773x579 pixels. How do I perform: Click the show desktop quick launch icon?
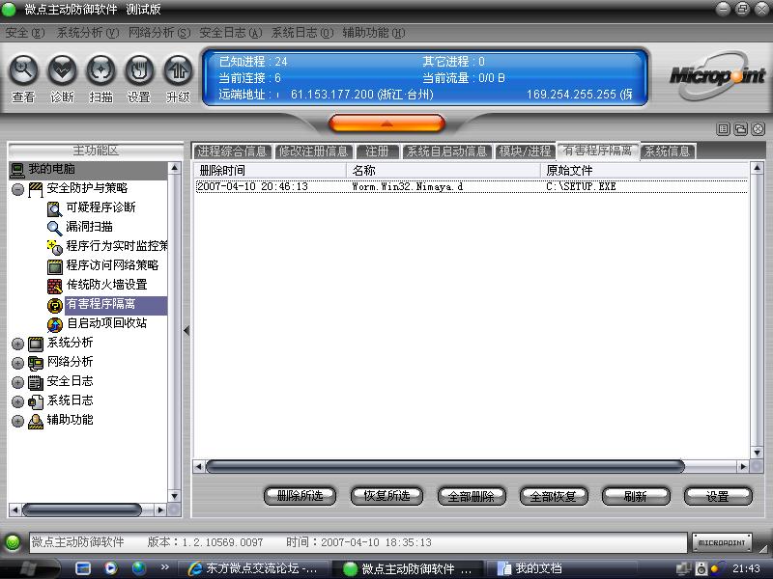click(83, 568)
